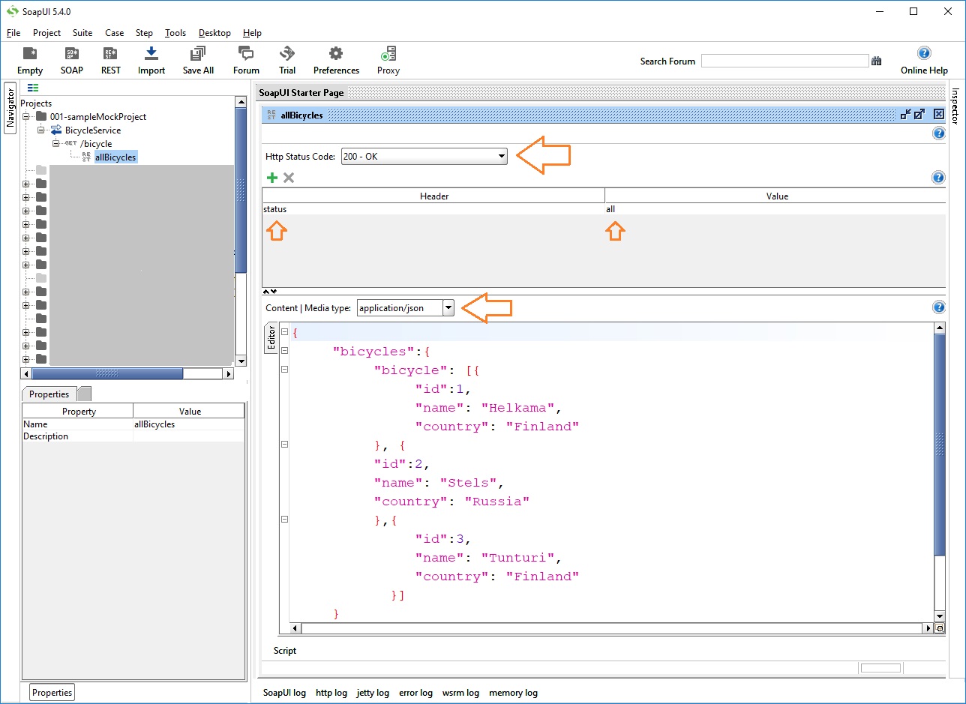Open the http log

pyautogui.click(x=331, y=693)
